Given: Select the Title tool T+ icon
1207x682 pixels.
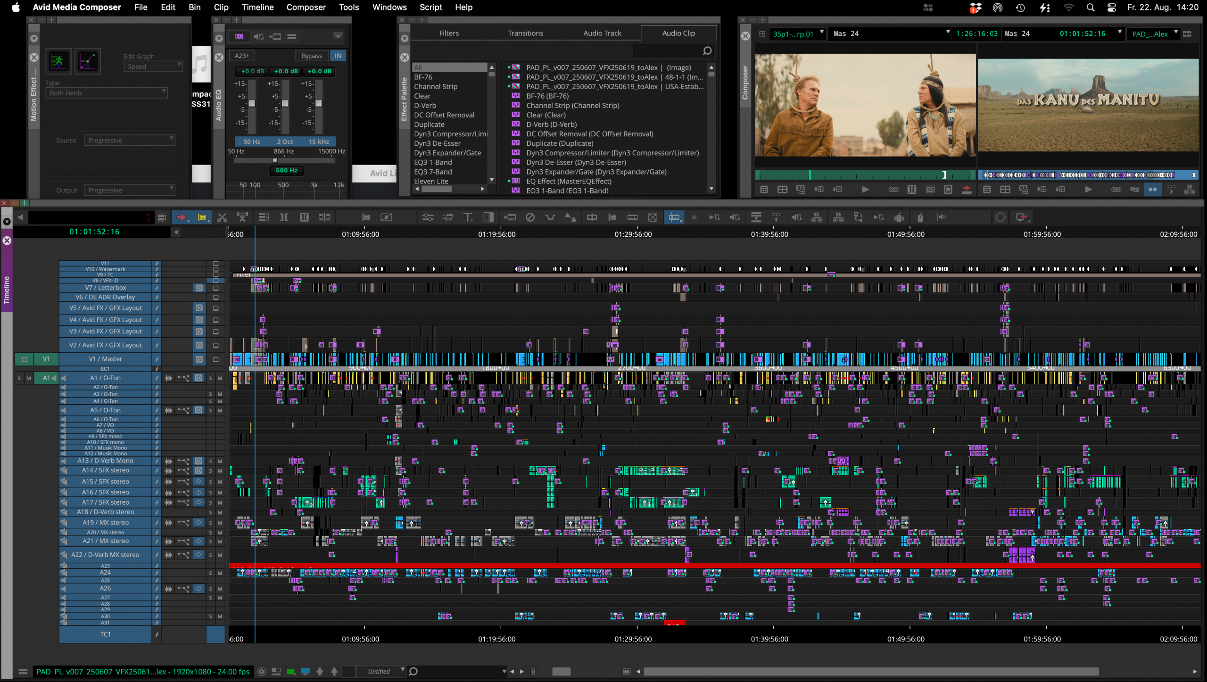Looking at the screenshot, I should tap(468, 217).
